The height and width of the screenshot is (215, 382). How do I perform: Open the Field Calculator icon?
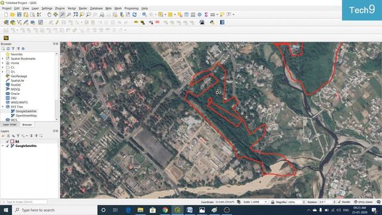[x=193, y=14]
